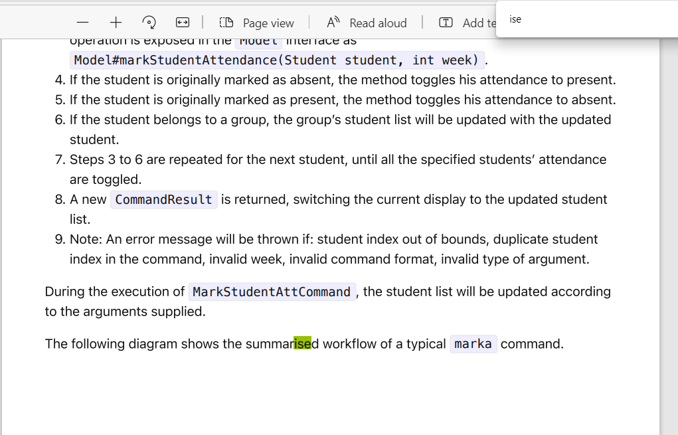Image resolution: width=678 pixels, height=435 pixels.
Task: Click the search field containing 'ise'
Action: point(587,19)
